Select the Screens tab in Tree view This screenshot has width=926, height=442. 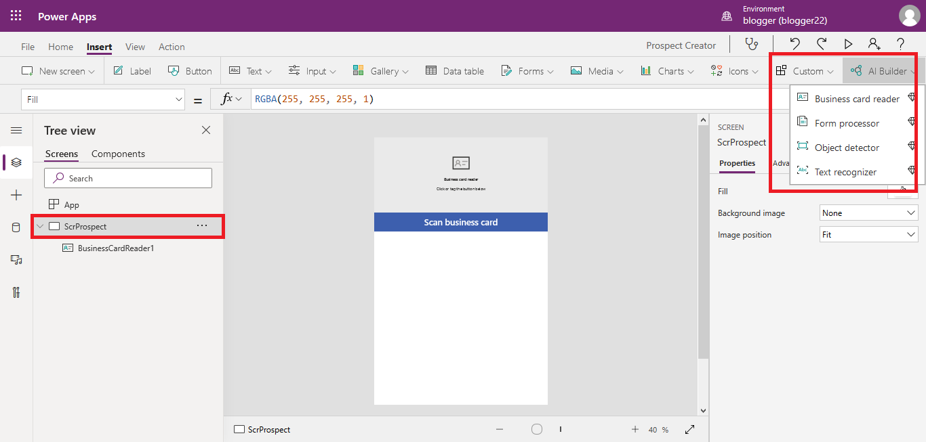click(x=62, y=154)
